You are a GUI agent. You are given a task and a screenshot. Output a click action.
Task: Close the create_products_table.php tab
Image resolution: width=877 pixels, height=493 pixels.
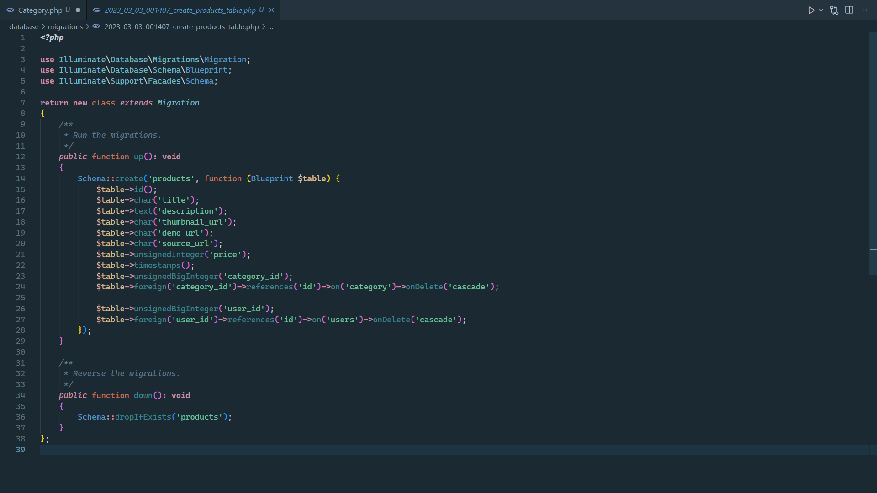tap(271, 10)
